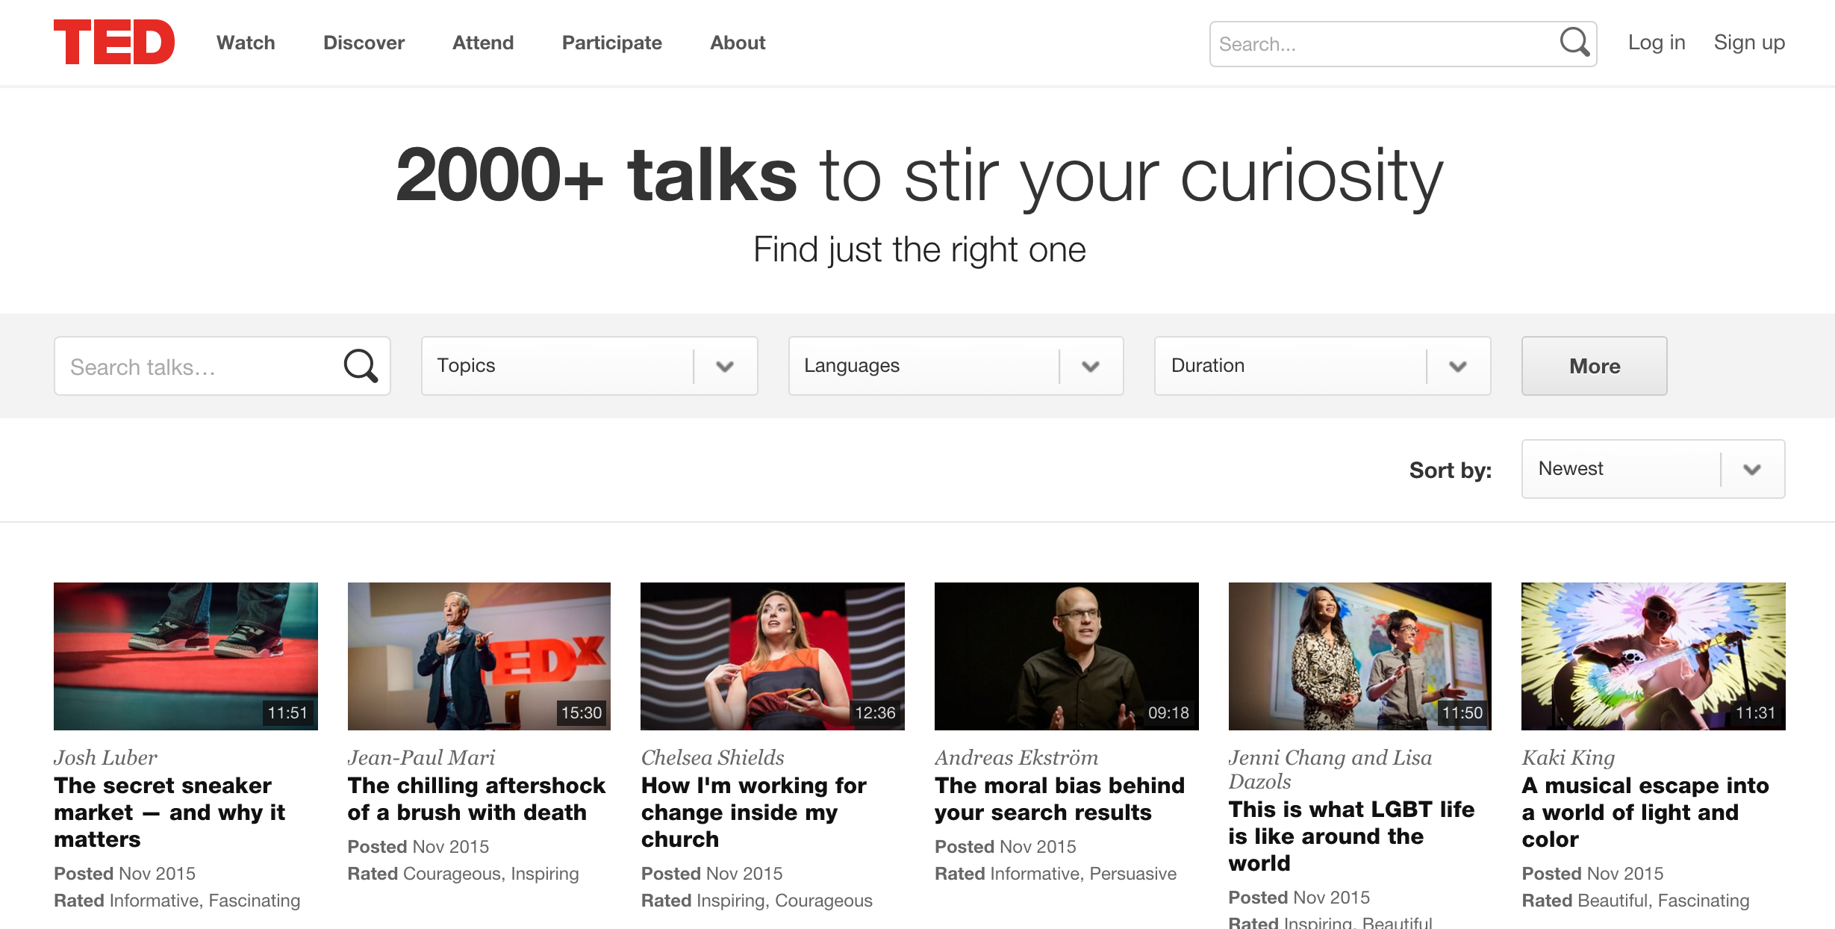Click speaker name Josh Luber
Screen dimensions: 1835x929
point(105,757)
